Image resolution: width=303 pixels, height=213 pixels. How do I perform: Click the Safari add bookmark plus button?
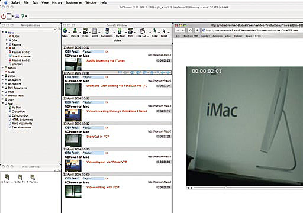(x=197, y=30)
